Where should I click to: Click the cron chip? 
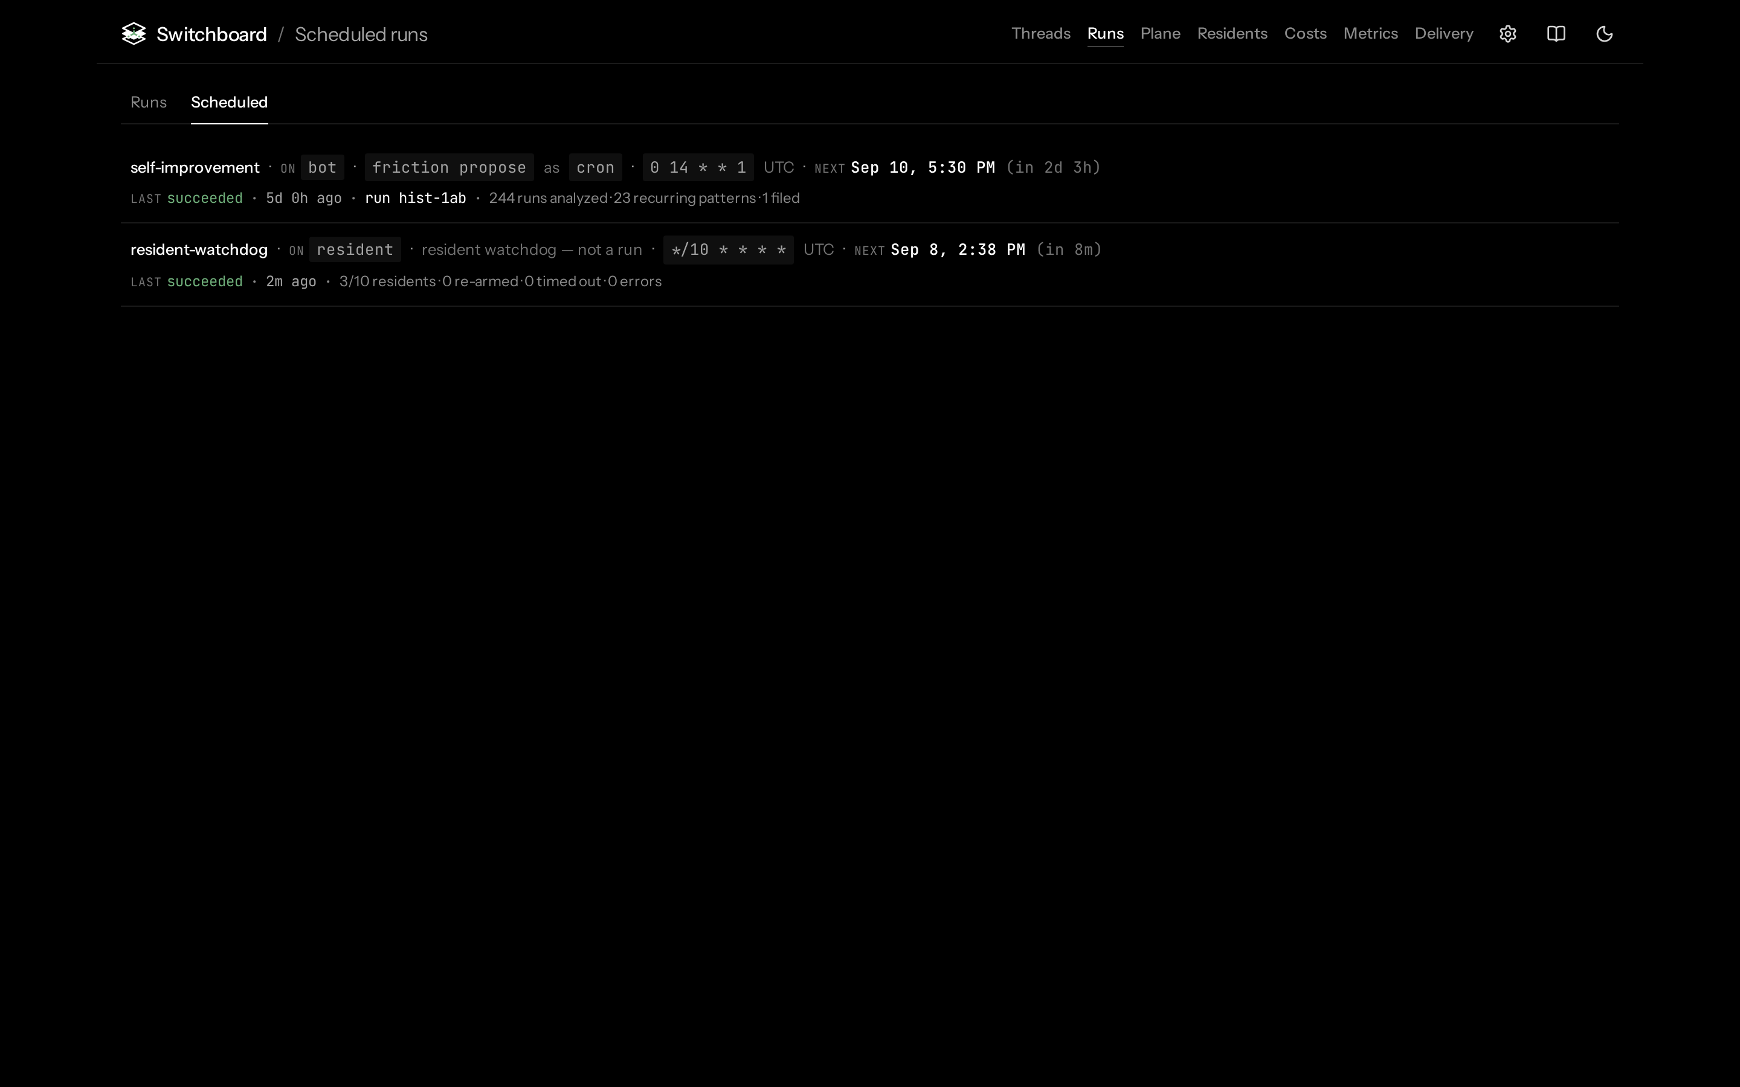click(x=595, y=167)
